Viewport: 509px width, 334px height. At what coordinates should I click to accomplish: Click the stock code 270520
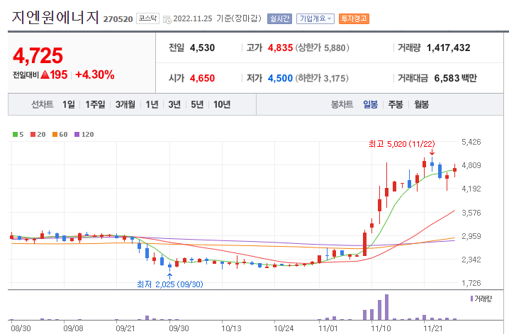118,19
